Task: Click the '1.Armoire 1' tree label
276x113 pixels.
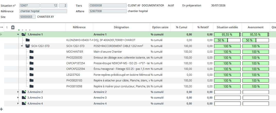Action: 35,34
